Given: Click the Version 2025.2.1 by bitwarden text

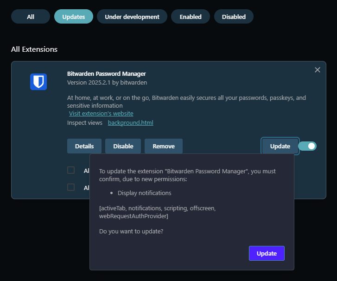Looking at the screenshot, I should pos(107,83).
